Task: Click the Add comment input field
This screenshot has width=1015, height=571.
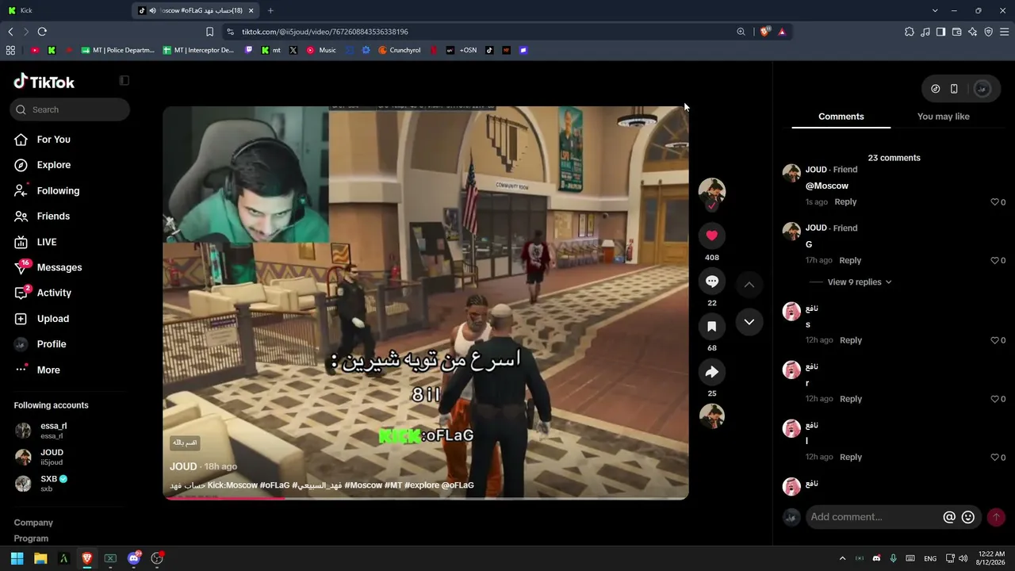Action: click(x=875, y=517)
